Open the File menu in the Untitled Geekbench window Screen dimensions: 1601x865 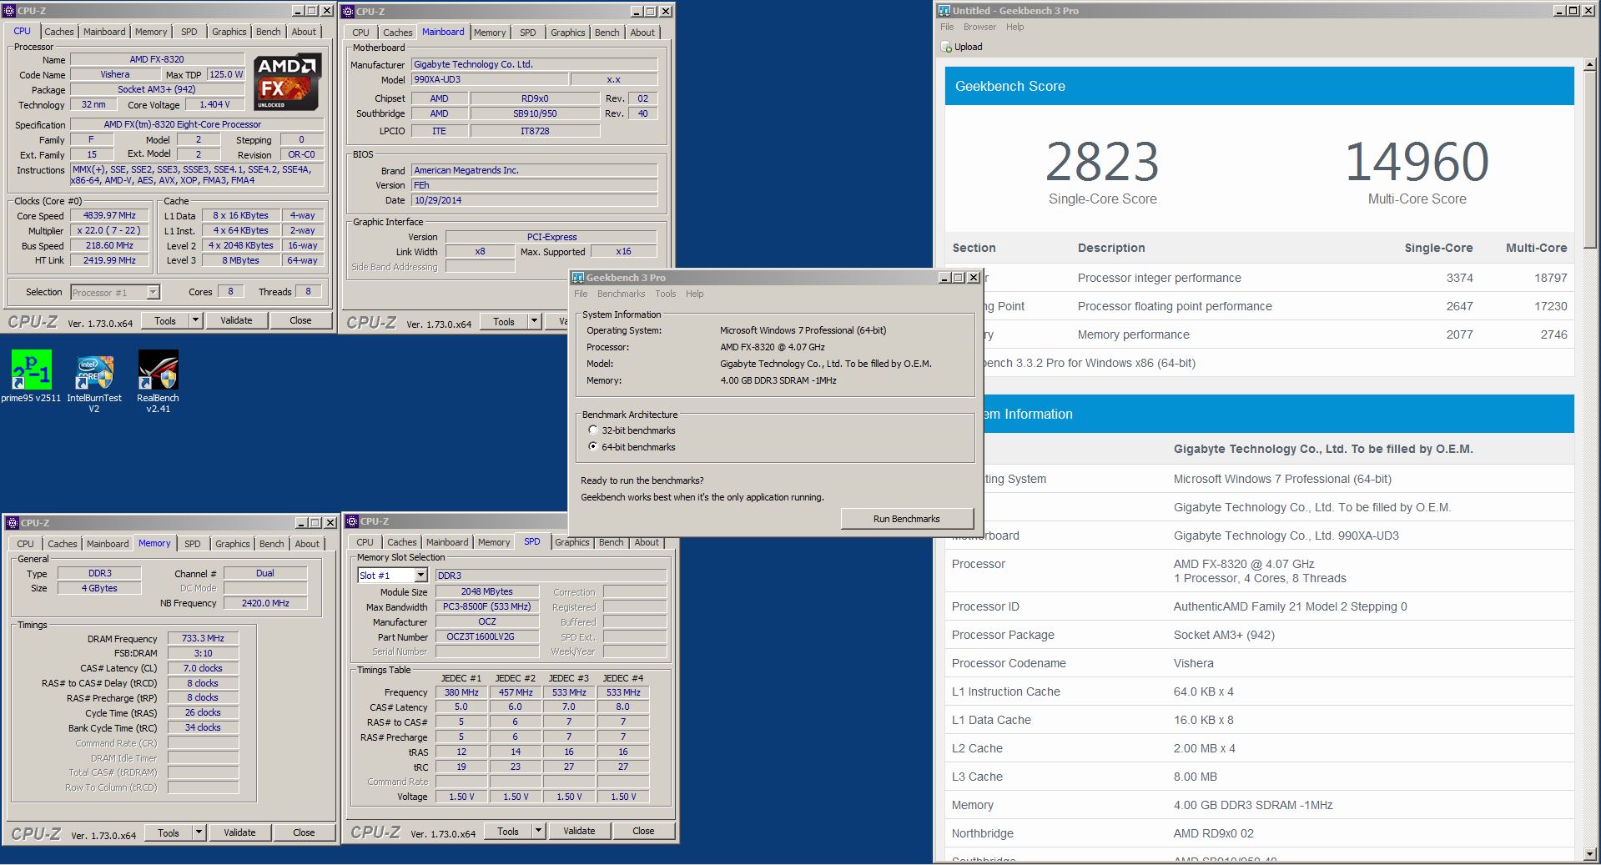947,27
